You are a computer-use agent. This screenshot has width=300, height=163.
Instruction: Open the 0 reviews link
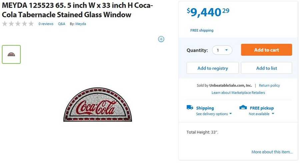[x=46, y=24]
